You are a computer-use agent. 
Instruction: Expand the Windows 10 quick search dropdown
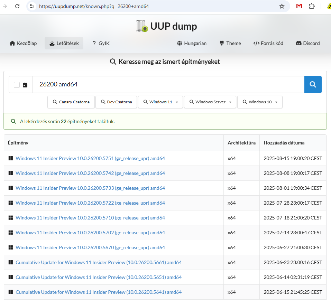click(x=260, y=102)
